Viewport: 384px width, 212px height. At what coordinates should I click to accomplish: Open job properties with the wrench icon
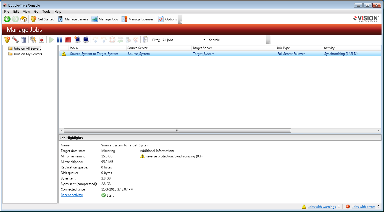point(15,40)
